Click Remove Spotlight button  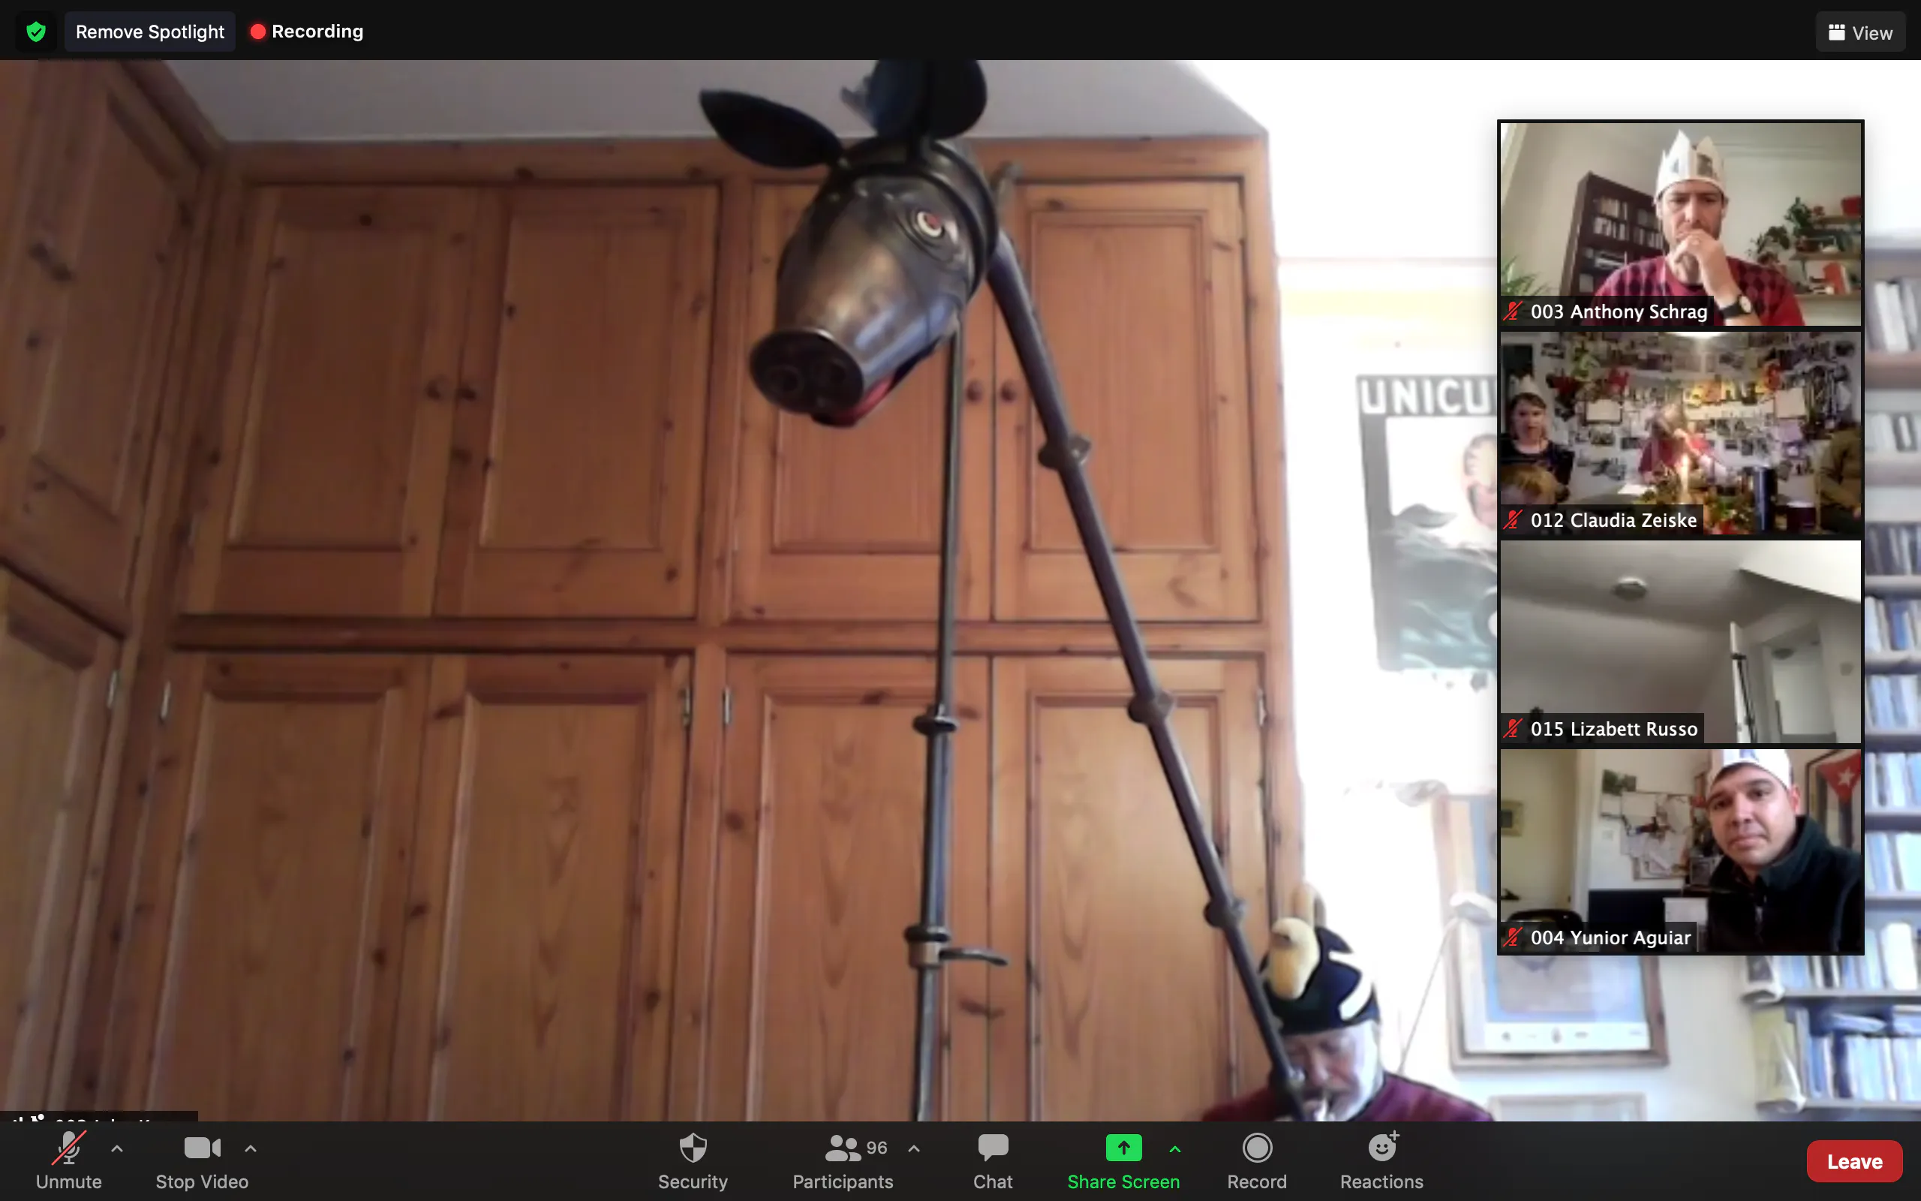click(x=149, y=32)
